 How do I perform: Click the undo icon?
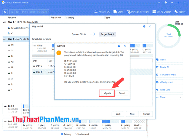click(x=12, y=12)
